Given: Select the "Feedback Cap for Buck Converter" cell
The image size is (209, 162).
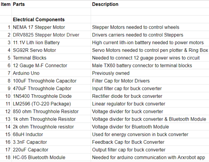Looking at the screenshot, I should point(150,142).
